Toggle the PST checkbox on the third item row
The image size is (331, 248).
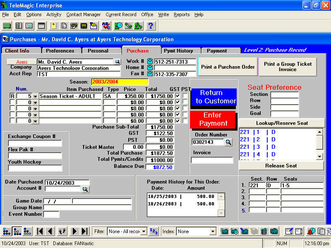pos(185,108)
